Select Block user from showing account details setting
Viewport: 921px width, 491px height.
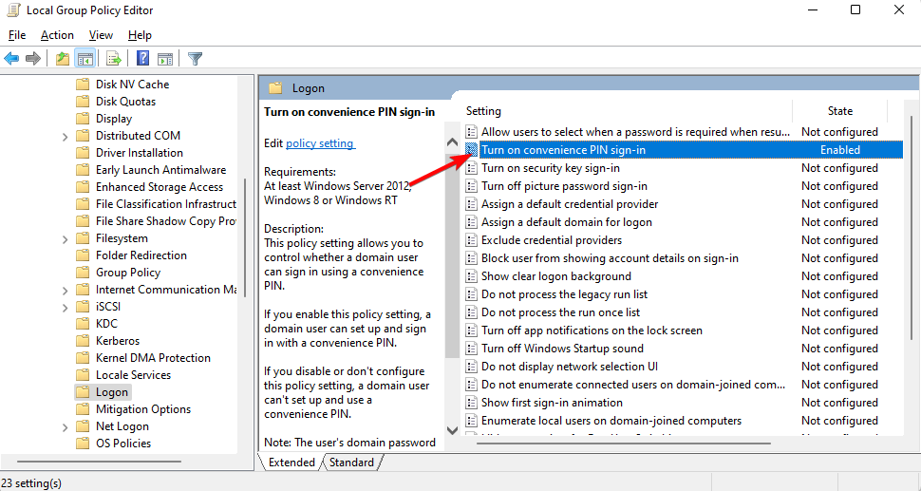pos(610,258)
